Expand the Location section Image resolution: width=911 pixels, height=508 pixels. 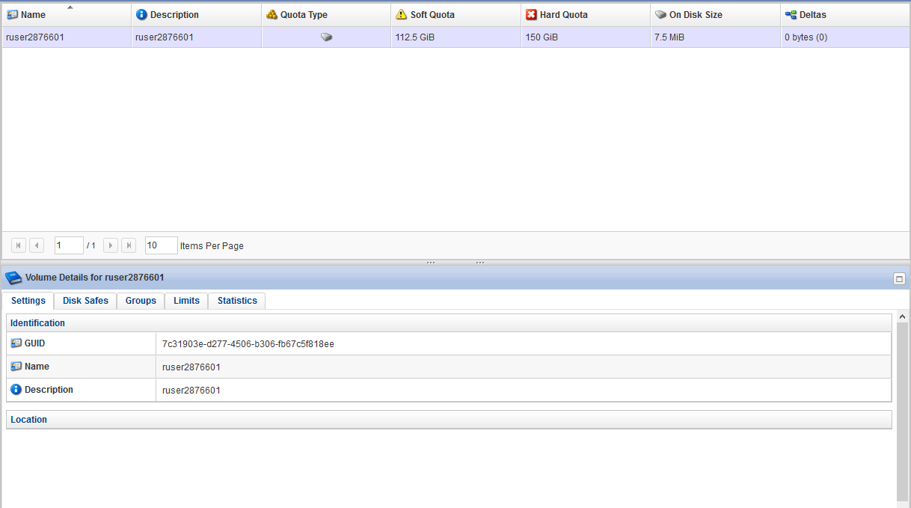point(28,419)
